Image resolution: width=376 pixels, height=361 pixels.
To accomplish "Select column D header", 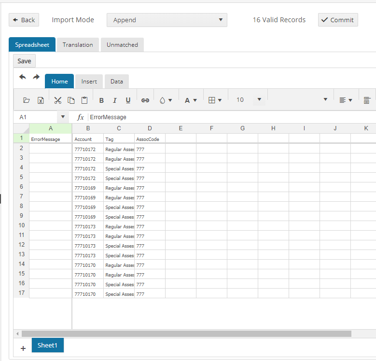I will [x=150, y=128].
